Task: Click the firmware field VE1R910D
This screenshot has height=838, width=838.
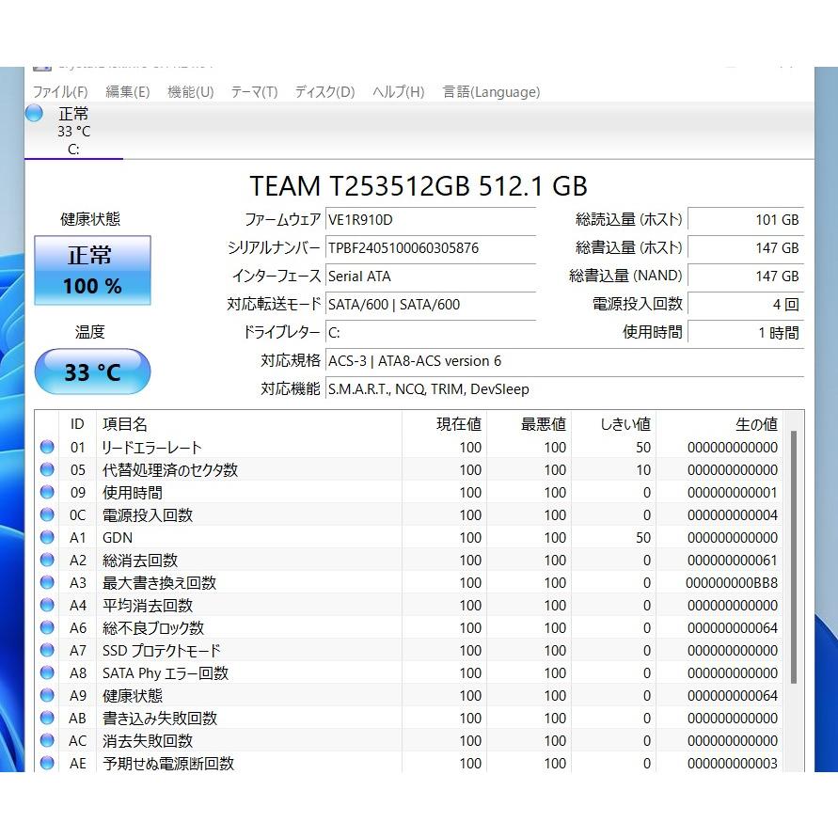Action: pyautogui.click(x=430, y=220)
